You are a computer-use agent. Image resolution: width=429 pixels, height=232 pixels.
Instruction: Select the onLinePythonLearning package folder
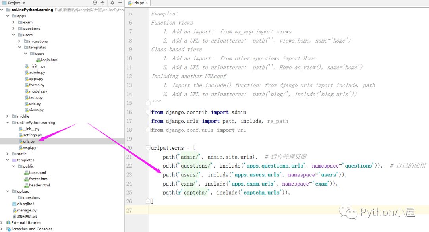(x=36, y=123)
